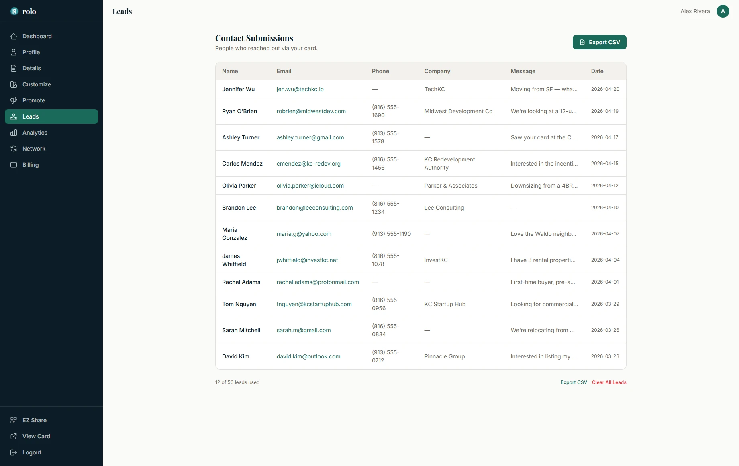This screenshot has height=466, width=739.
Task: Go to Billing label in sidebar
Action: (31, 165)
